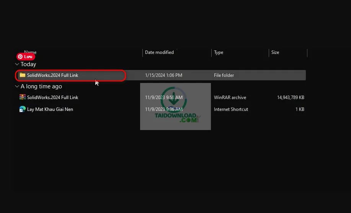Select the SolidWorks.2024 Full Link folder name
Viewport: 351px width, 213px height.
(52, 75)
